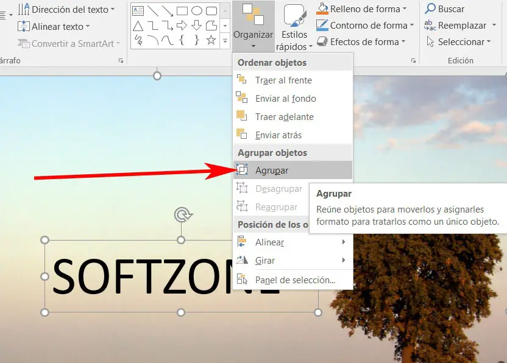Click bottom-right handle of SOFTZONE text box
507x363 pixels.
tap(318, 312)
